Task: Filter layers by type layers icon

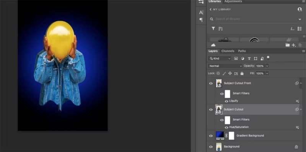Action: click(x=249, y=59)
